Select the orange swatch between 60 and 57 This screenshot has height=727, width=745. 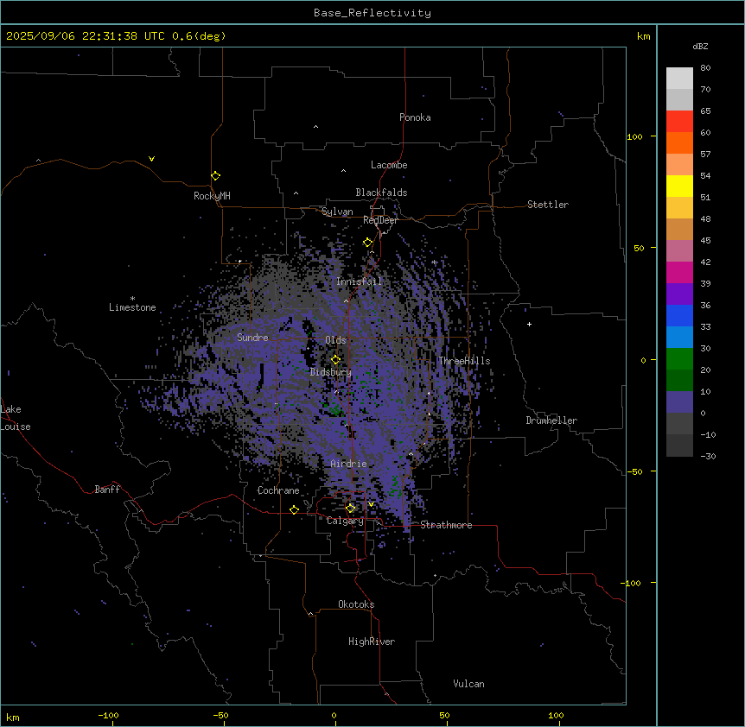pos(679,142)
